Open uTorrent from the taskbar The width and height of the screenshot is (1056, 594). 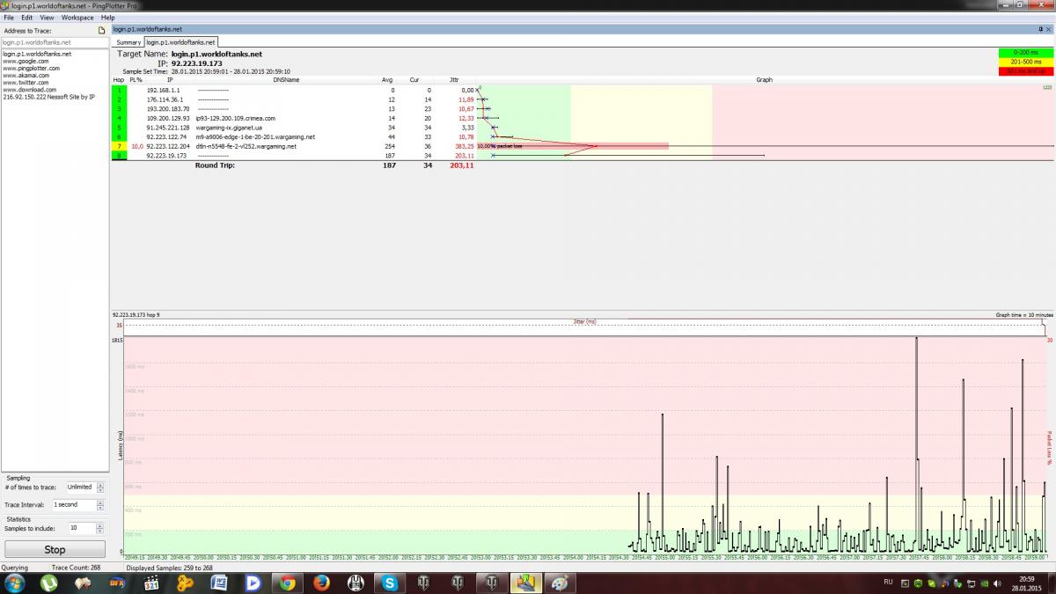point(48,582)
